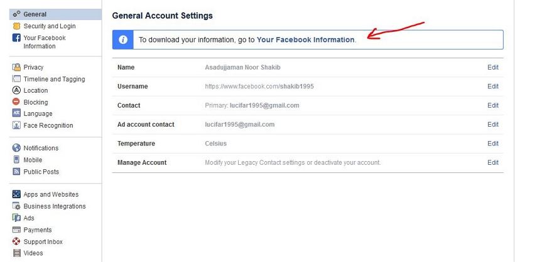
Task: Edit the Username setting
Action: coord(493,86)
